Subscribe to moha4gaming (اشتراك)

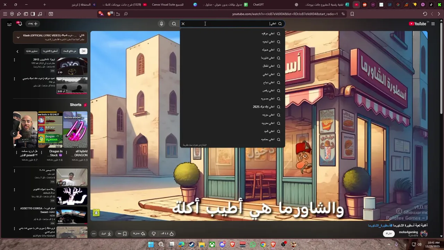pyautogui.click(x=388, y=234)
